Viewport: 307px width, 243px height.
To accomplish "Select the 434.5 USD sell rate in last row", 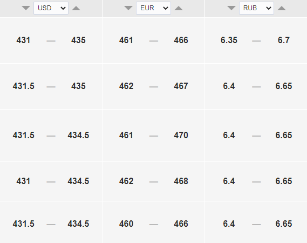I will click(x=78, y=224).
